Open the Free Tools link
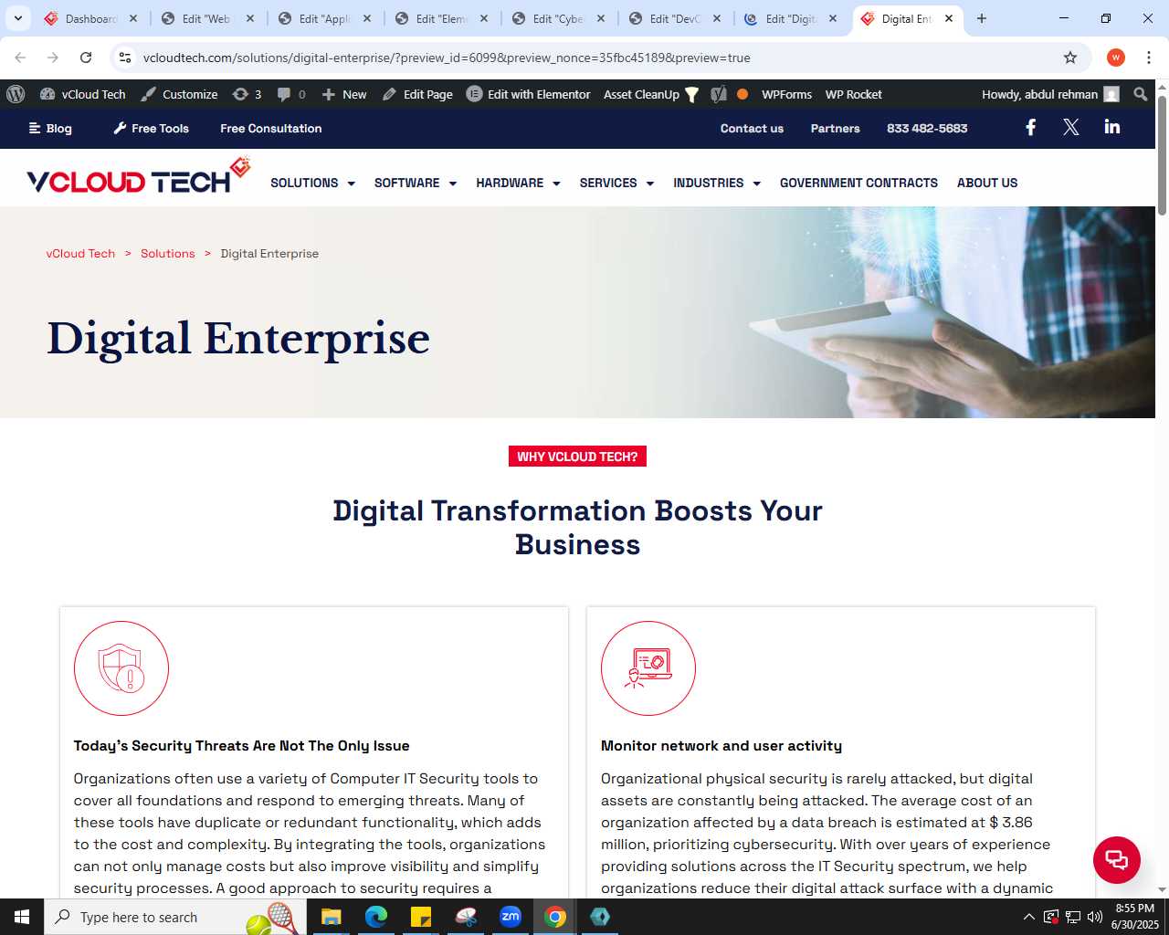Viewport: 1169px width, 935px height. [x=151, y=129]
